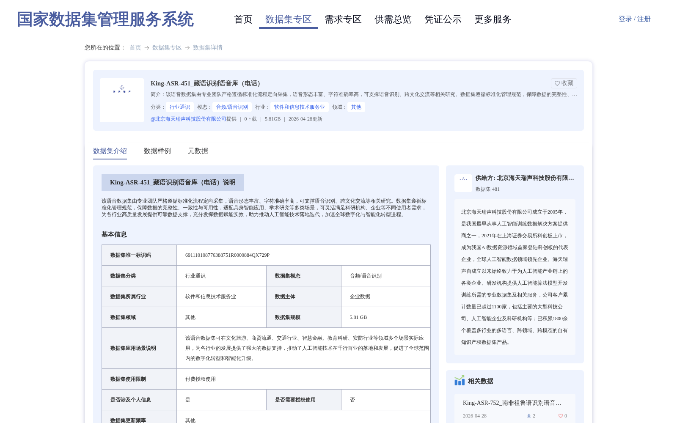677x423 pixels.
Task: Click site title 国家数据集管理服务系统
Action: tap(105, 19)
